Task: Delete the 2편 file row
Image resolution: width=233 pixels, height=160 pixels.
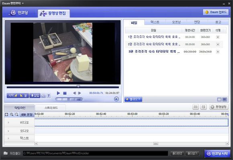Action: click(x=218, y=44)
